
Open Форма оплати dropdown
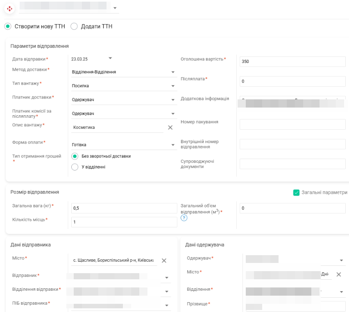tap(173, 145)
